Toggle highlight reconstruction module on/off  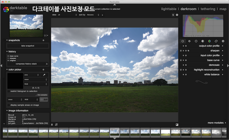click(181, 70)
